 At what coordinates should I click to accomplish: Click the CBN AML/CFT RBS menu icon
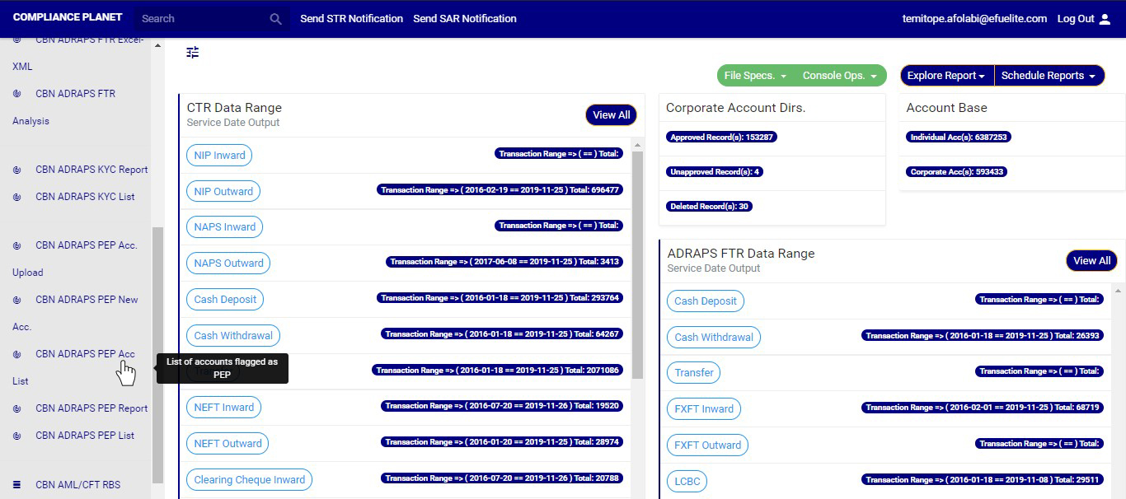16,485
